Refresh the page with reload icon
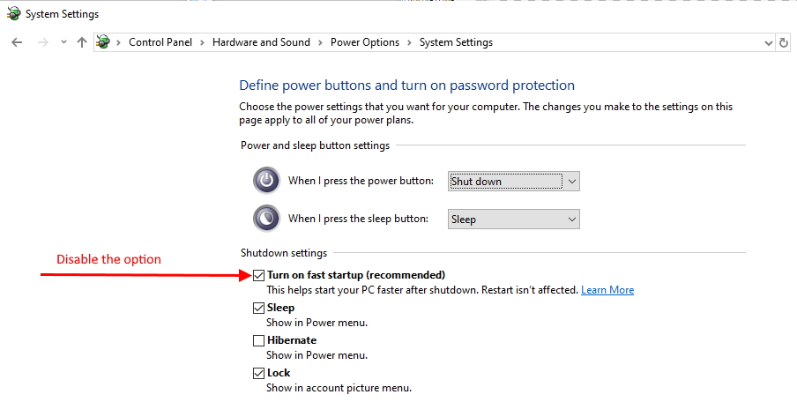 click(x=784, y=42)
